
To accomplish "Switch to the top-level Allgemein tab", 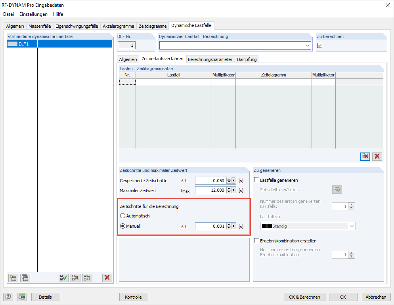I will 15,26.
